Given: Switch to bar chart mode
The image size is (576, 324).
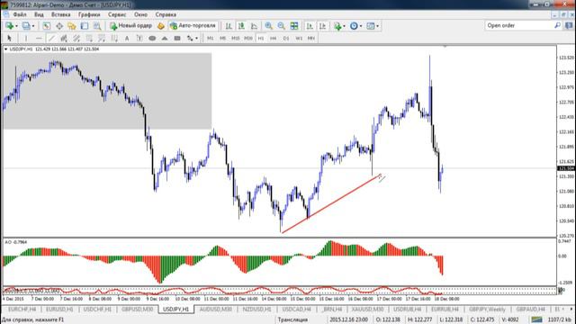Looking at the screenshot, I should pyautogui.click(x=229, y=26).
